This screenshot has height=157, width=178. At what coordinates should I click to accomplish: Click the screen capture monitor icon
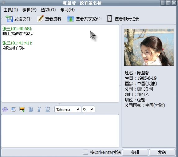coord(14,110)
